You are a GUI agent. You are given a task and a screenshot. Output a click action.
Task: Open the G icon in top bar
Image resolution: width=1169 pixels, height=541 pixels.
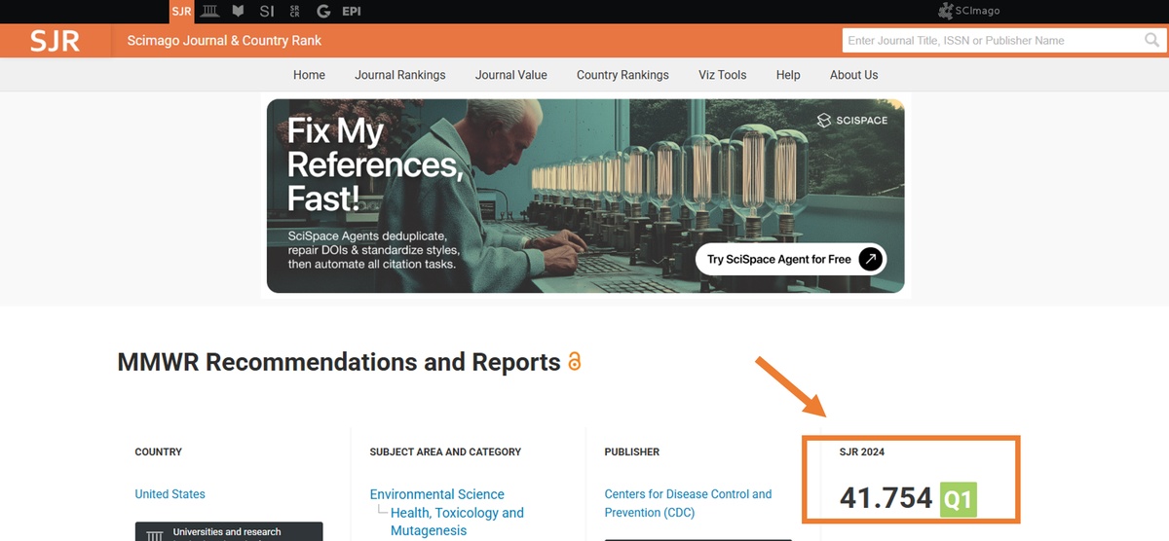pos(323,12)
